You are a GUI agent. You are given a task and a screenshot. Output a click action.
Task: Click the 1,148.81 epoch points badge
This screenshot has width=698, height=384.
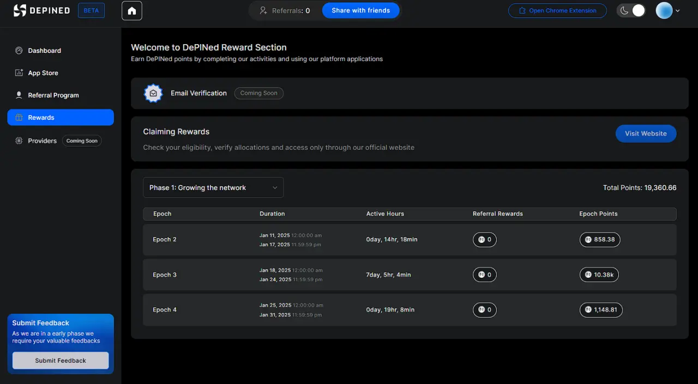tap(601, 309)
